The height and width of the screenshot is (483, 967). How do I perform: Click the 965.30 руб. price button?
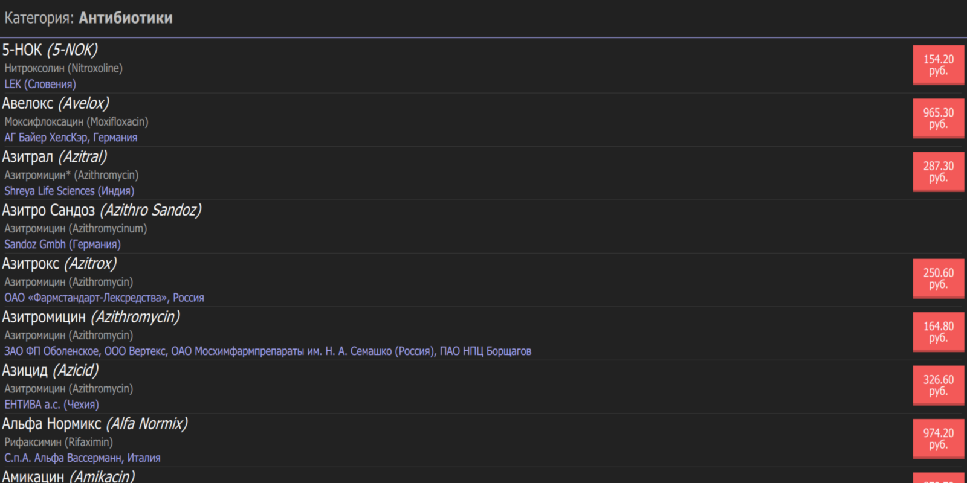[x=938, y=118]
